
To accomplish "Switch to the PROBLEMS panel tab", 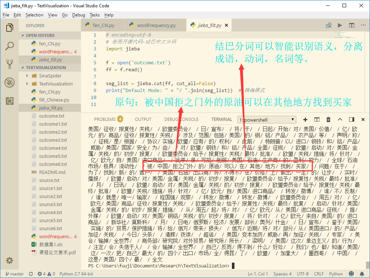I will pos(108,119).
